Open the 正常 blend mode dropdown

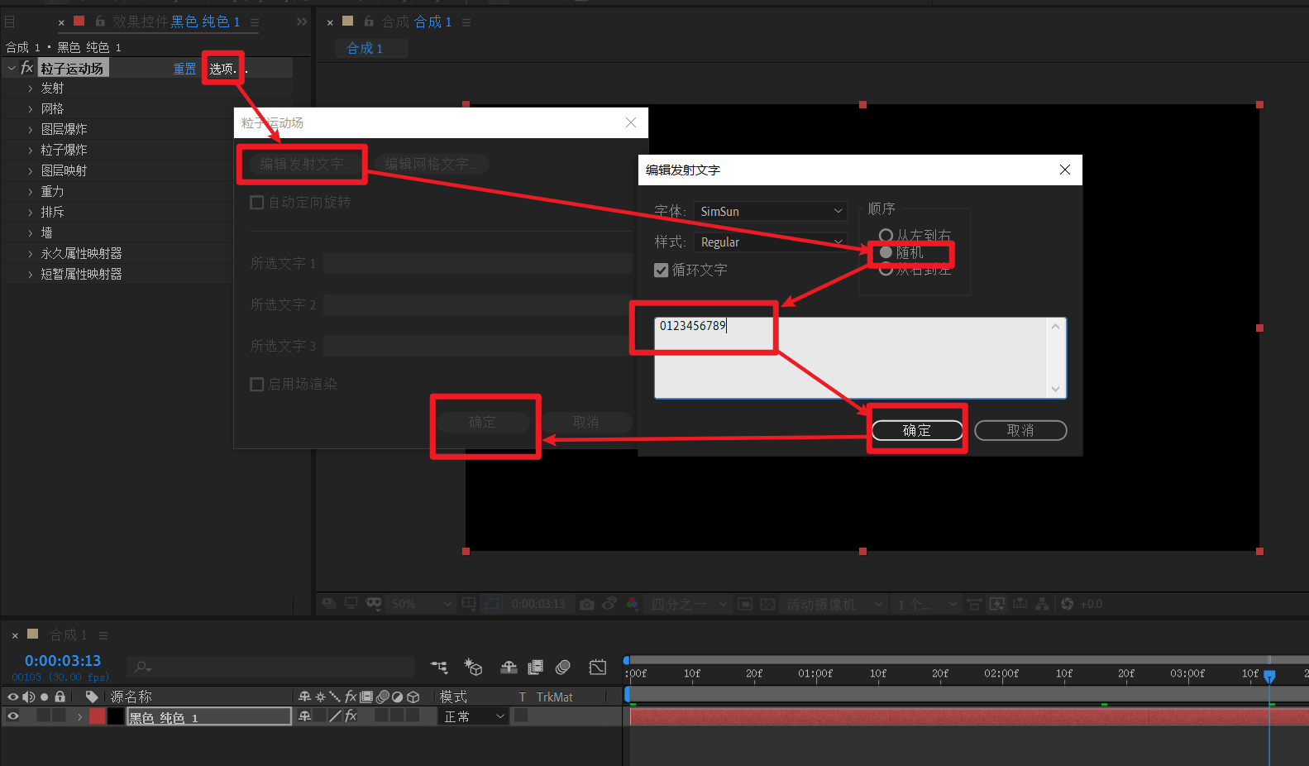[473, 716]
